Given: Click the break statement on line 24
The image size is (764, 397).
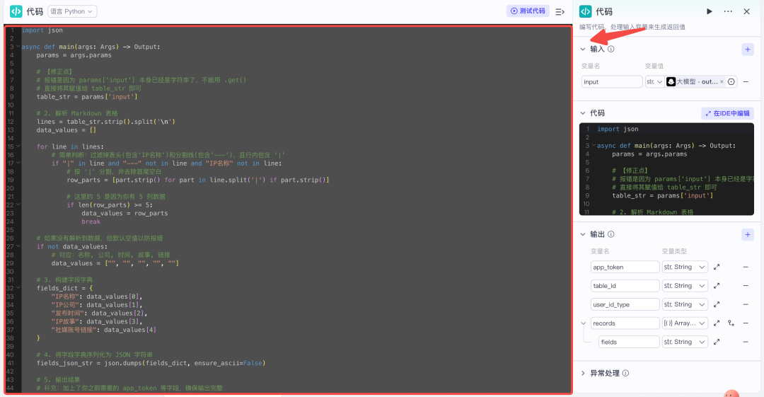Looking at the screenshot, I should click(x=91, y=221).
